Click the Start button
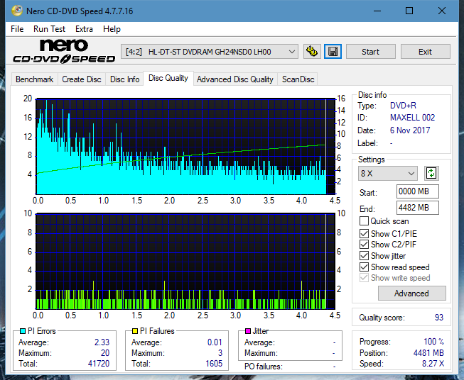 click(370, 52)
